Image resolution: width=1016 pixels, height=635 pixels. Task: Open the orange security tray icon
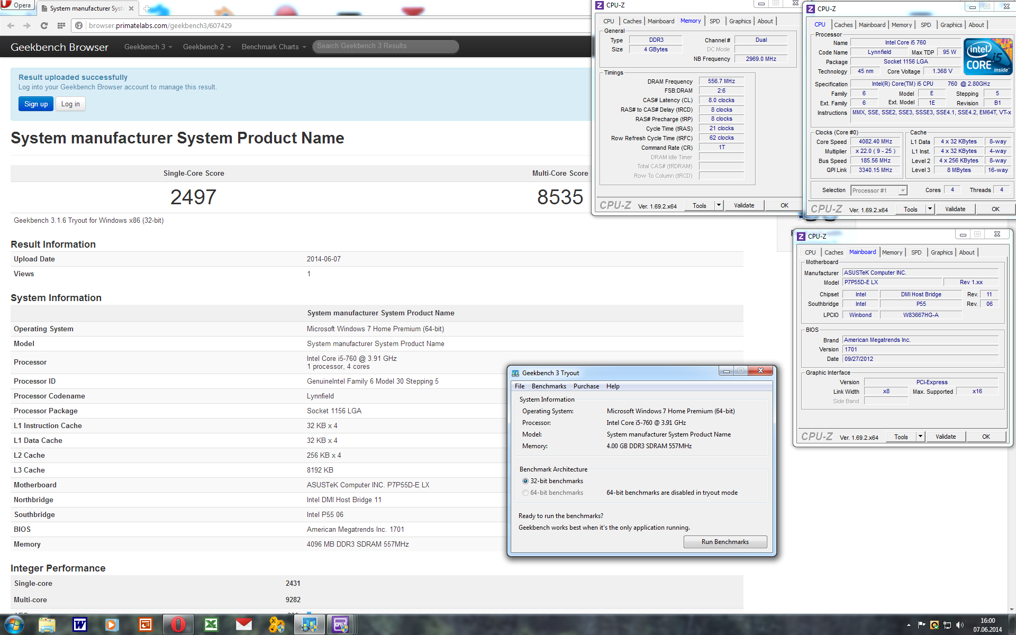(935, 625)
